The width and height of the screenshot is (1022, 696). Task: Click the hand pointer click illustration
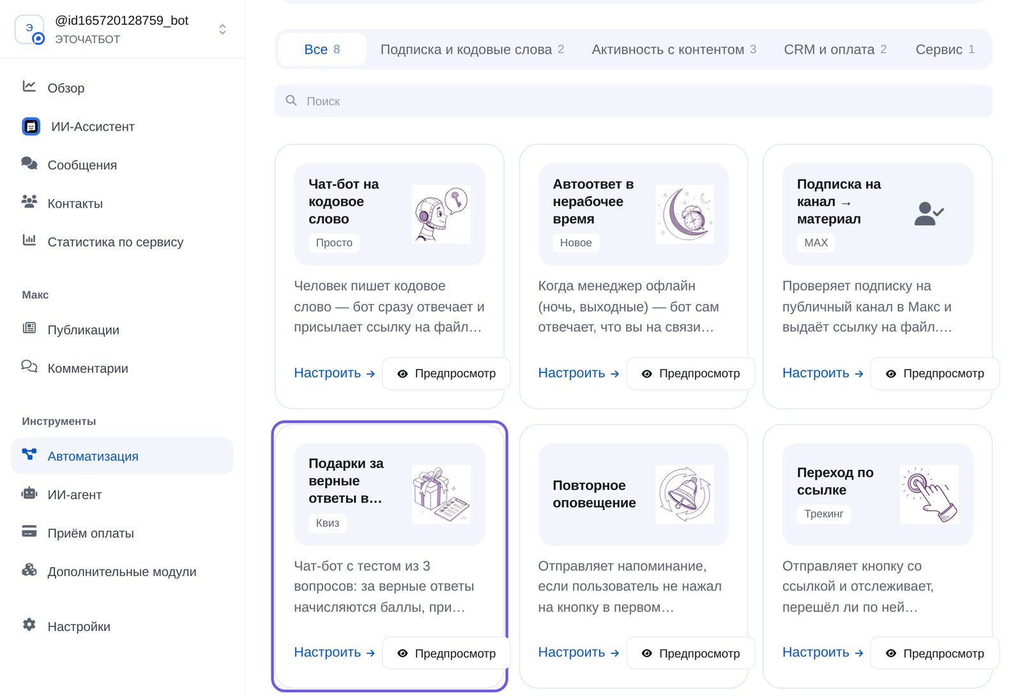(x=929, y=494)
